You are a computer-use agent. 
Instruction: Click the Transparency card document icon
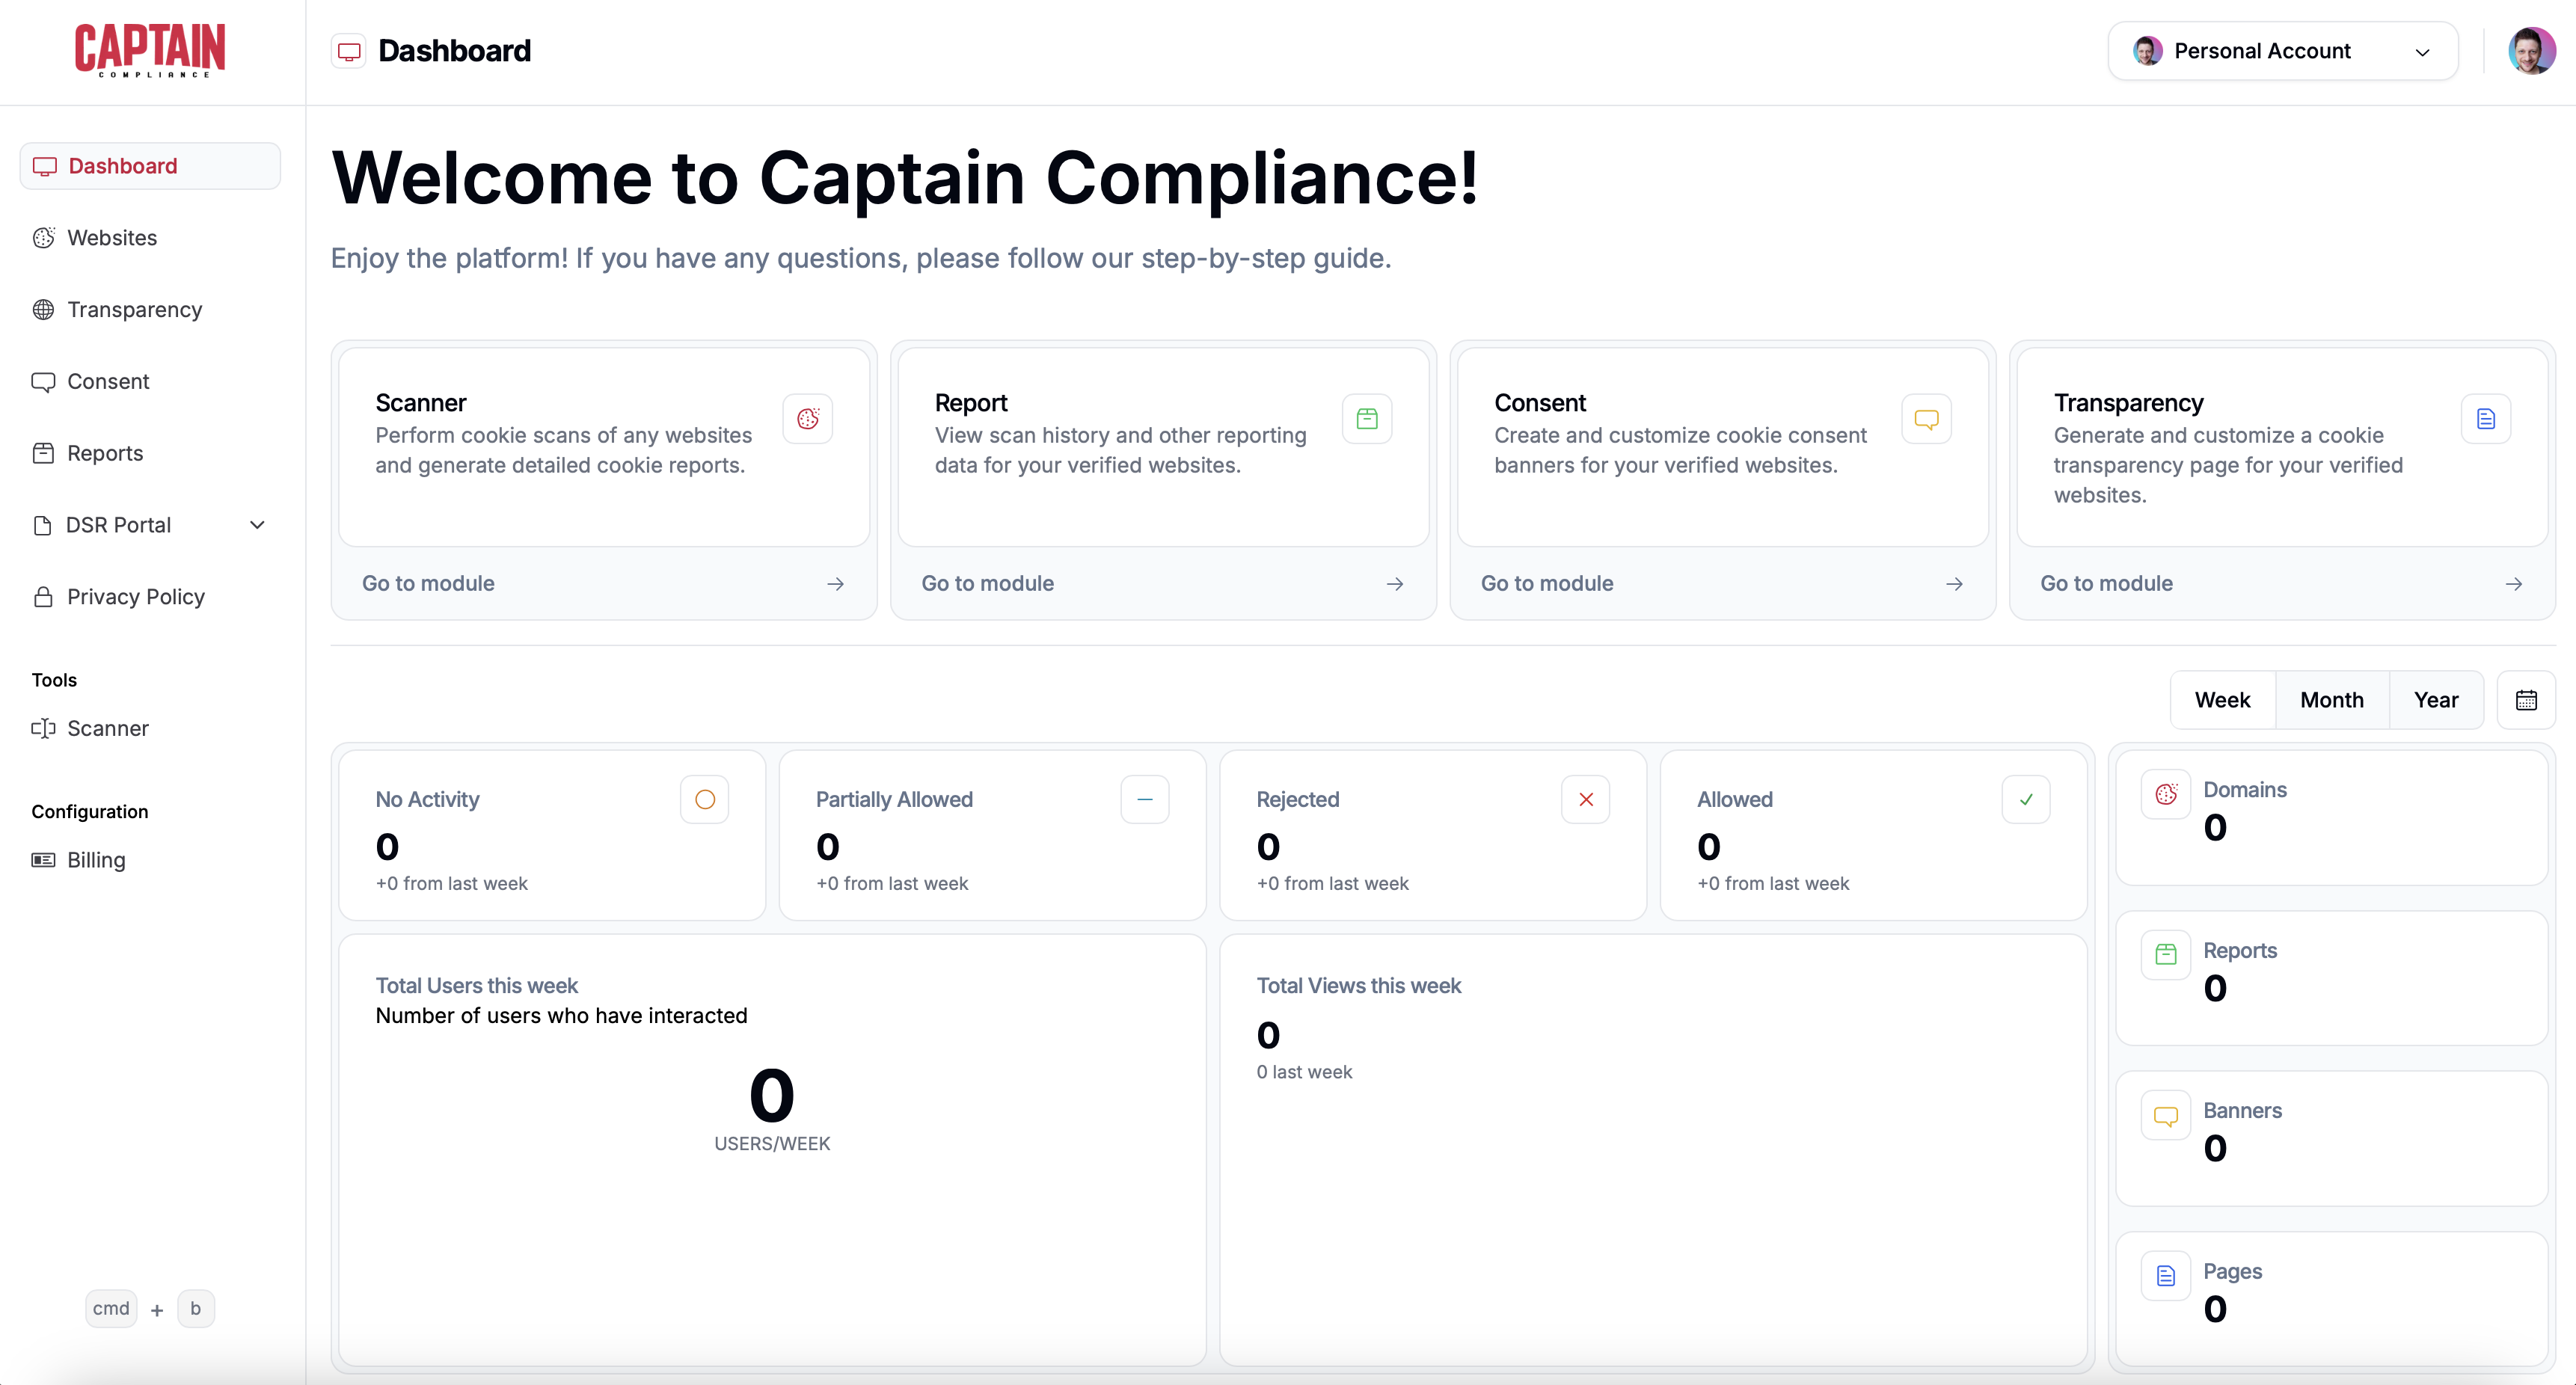coord(2485,418)
